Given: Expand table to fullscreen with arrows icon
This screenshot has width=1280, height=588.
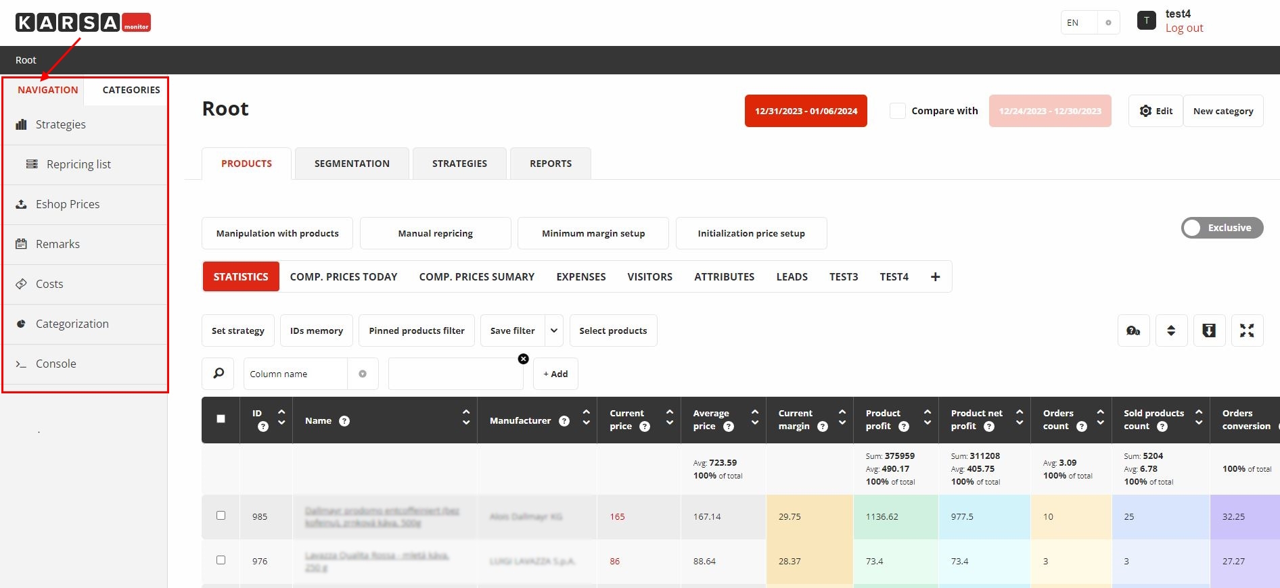Looking at the screenshot, I should 1247,330.
